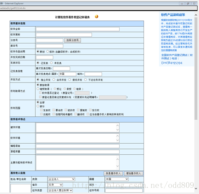This screenshot has height=194, width=199.
Task: Choose 独立开发 development mode
Action: click(38, 80)
